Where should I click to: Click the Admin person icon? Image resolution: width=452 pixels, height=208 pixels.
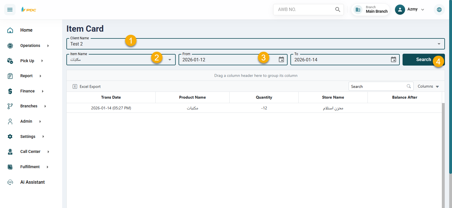pyautogui.click(x=10, y=122)
